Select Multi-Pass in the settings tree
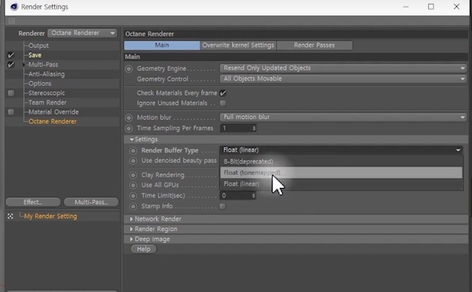The image size is (472, 292). point(43,65)
